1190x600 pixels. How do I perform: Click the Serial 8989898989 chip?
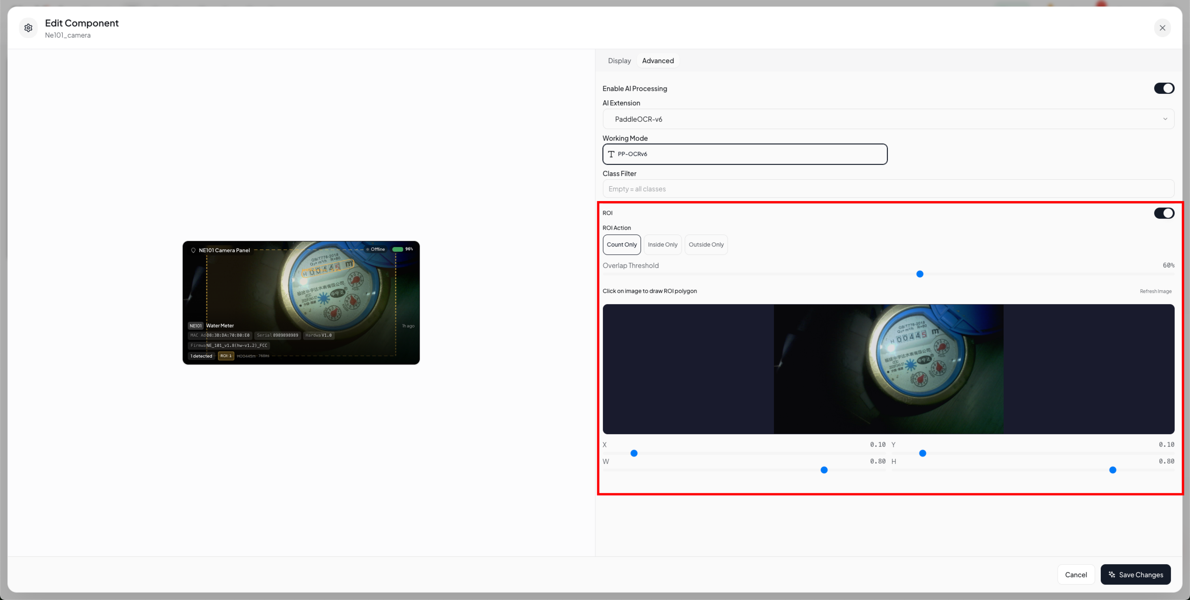[x=278, y=335]
